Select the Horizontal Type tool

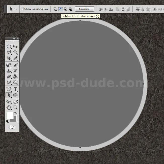pos(15,89)
